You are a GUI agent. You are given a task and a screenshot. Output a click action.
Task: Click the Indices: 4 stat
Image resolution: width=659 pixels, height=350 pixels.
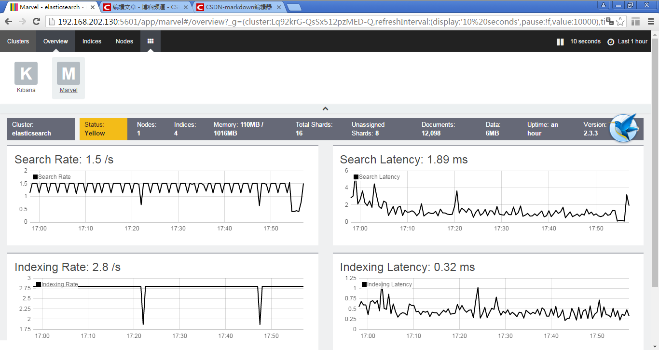[185, 129]
